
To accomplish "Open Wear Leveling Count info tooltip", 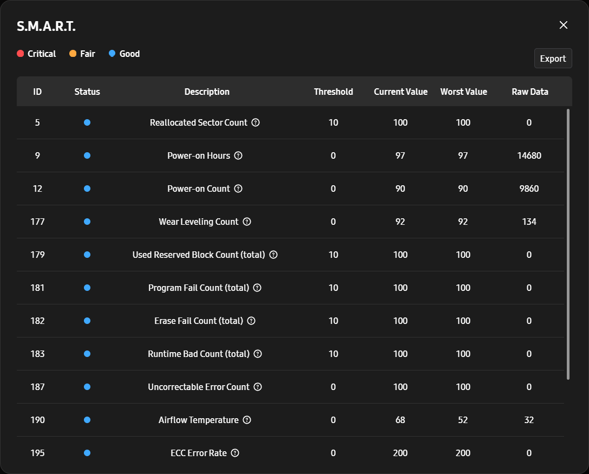I will click(247, 222).
